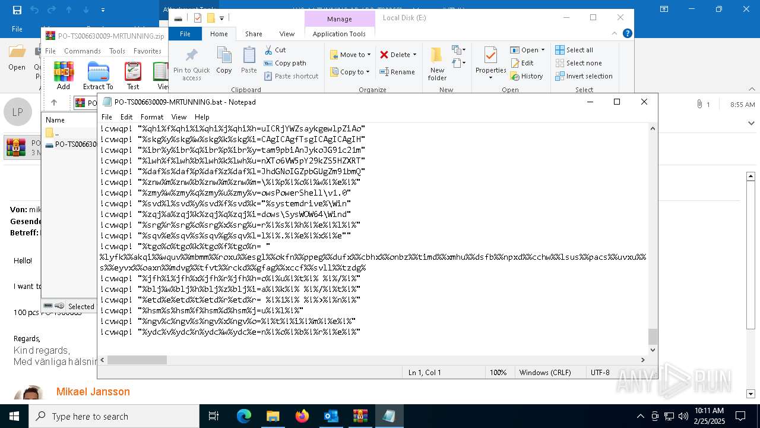Click Notepad horizontal scrollbar thumb

pyautogui.click(x=137, y=360)
